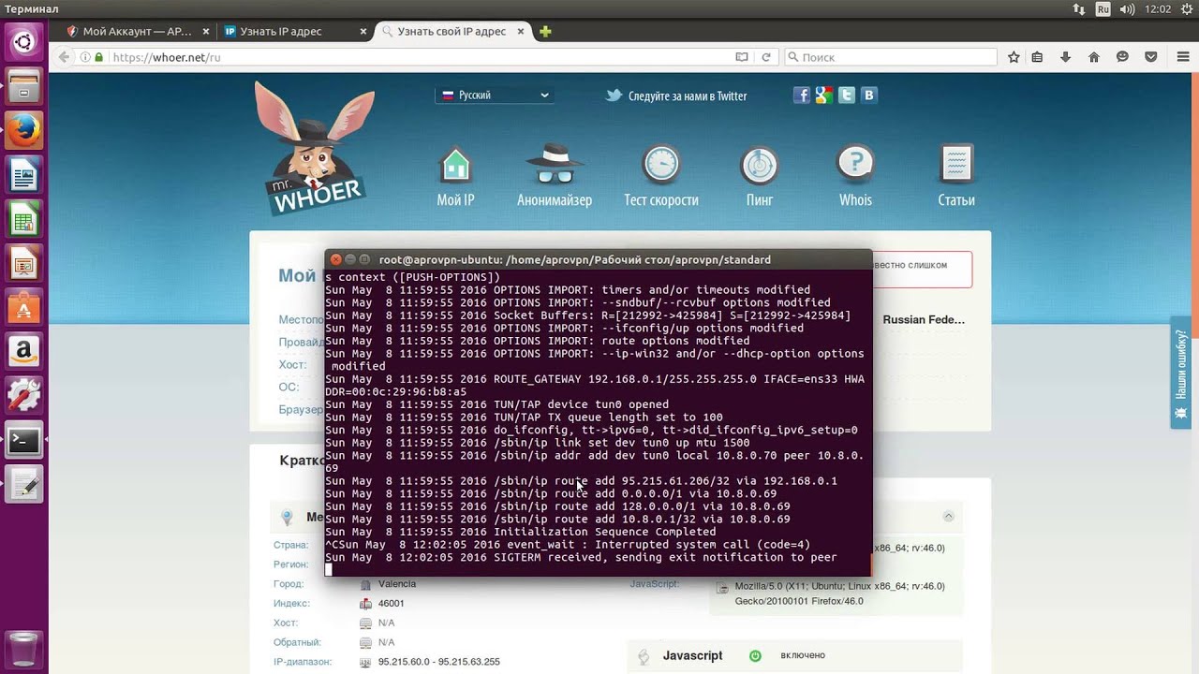Open Анонимайзер hat icon
The height and width of the screenshot is (674, 1199).
tap(555, 166)
